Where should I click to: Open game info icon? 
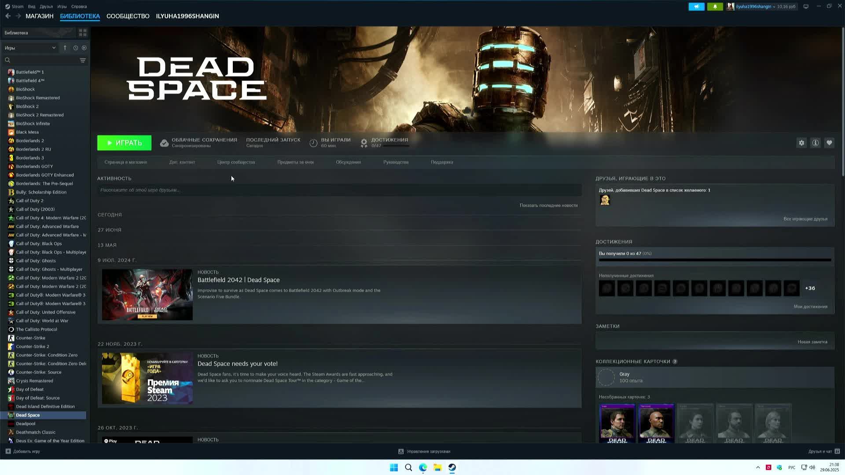coord(816,143)
